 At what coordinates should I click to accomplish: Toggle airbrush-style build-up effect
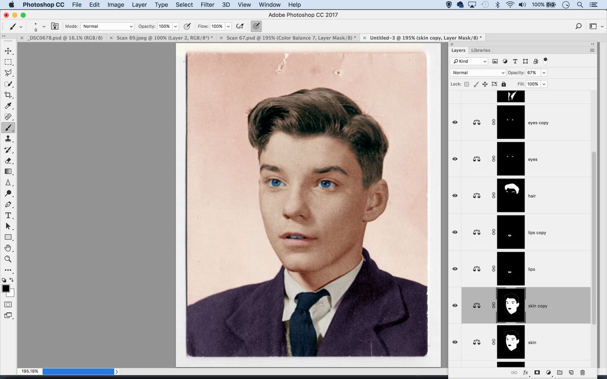240,26
